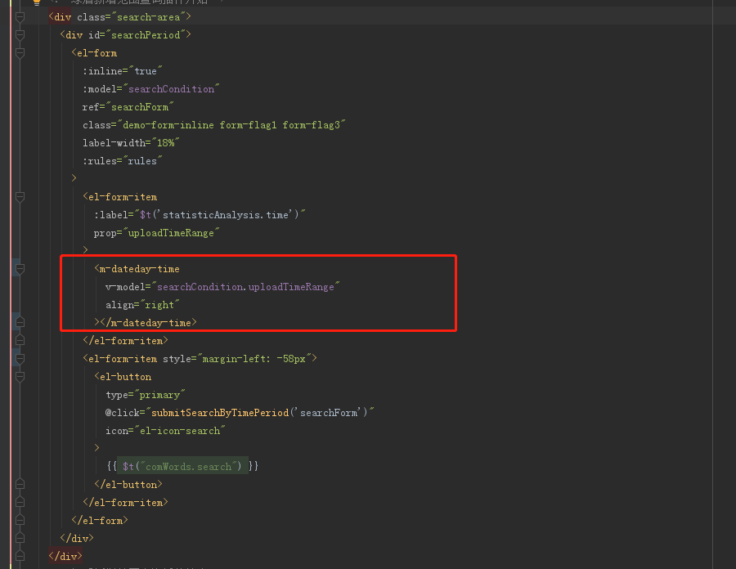
Task: Click fold end marker beside closing m-dateday-time tag
Action: [20, 322]
